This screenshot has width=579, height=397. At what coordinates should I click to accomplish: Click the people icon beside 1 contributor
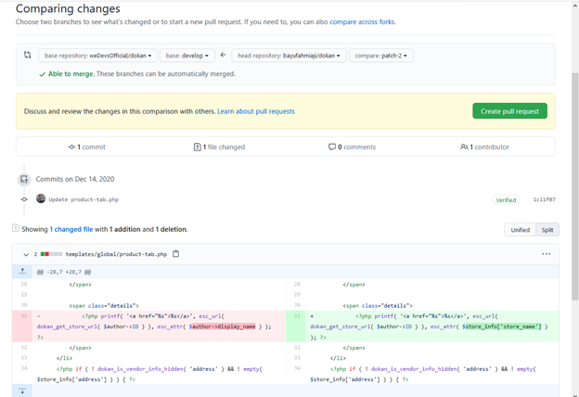pyautogui.click(x=464, y=147)
